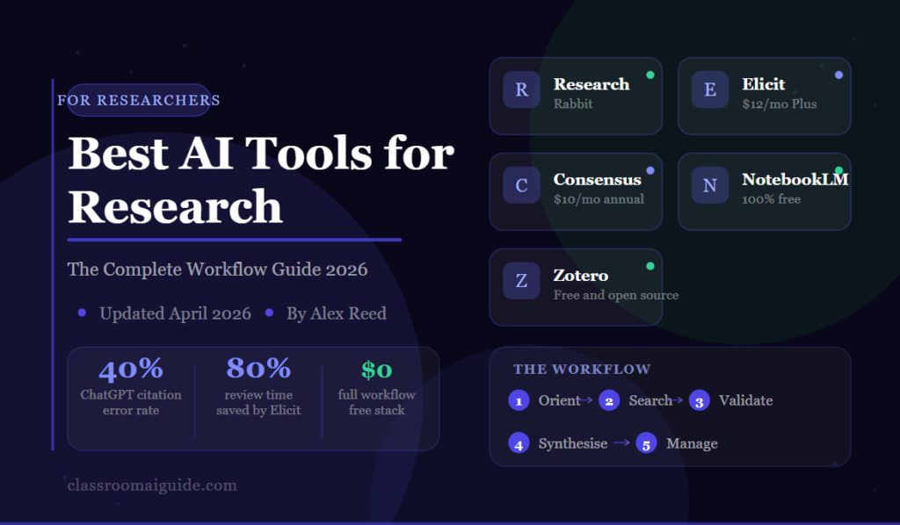Click 'full workflow free stack' caption

tap(376, 402)
